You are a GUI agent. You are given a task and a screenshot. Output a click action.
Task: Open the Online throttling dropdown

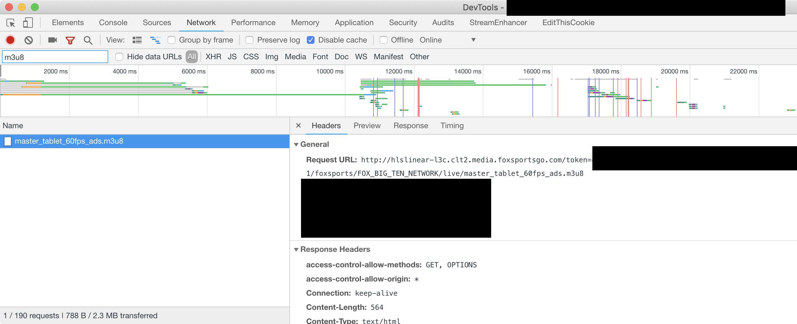click(x=447, y=40)
